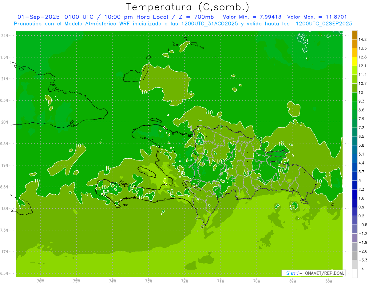Screen dimensions: 369x285
Task: Click the '0.9' colorbar value
Action: (362, 207)
